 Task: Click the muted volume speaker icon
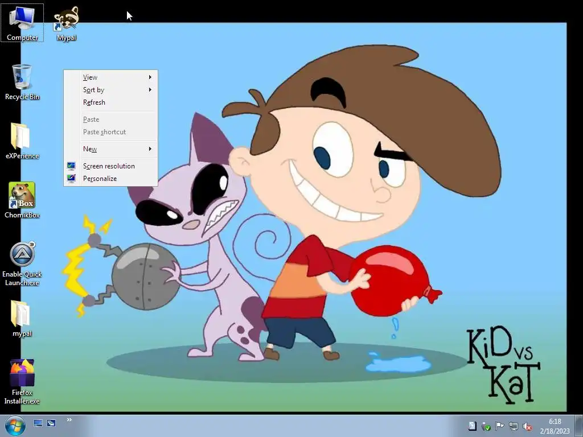coord(527,426)
